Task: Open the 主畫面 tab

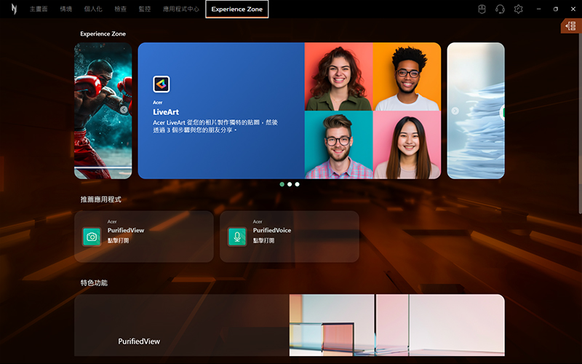Action: click(39, 9)
